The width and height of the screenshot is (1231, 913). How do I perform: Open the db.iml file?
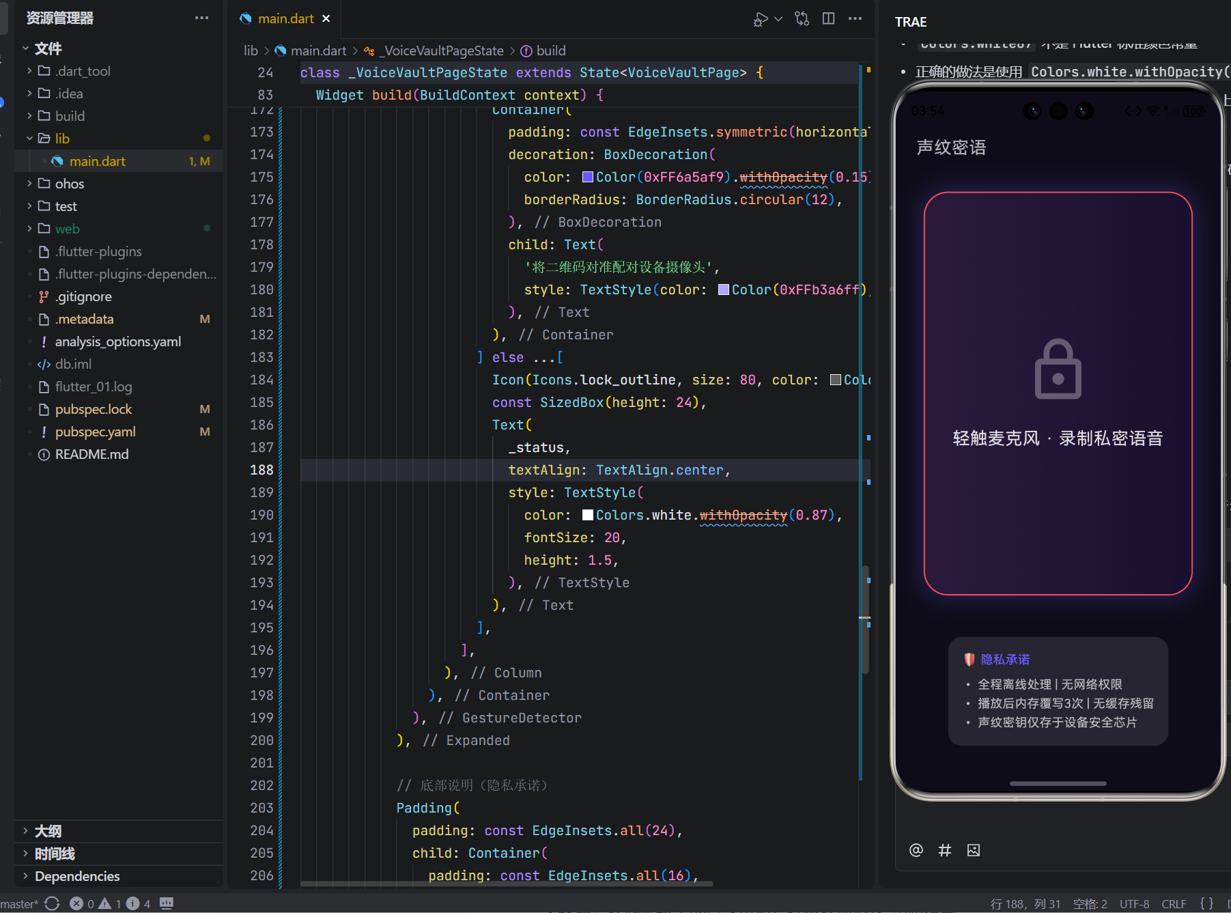coord(119,364)
